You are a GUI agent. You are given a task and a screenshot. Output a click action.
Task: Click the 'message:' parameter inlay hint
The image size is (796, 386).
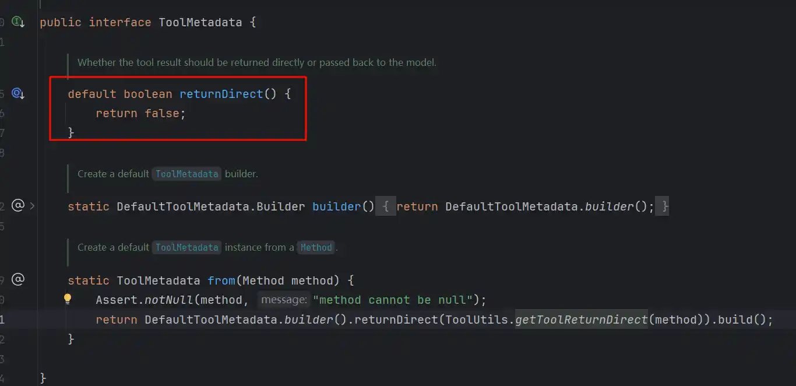(x=284, y=300)
